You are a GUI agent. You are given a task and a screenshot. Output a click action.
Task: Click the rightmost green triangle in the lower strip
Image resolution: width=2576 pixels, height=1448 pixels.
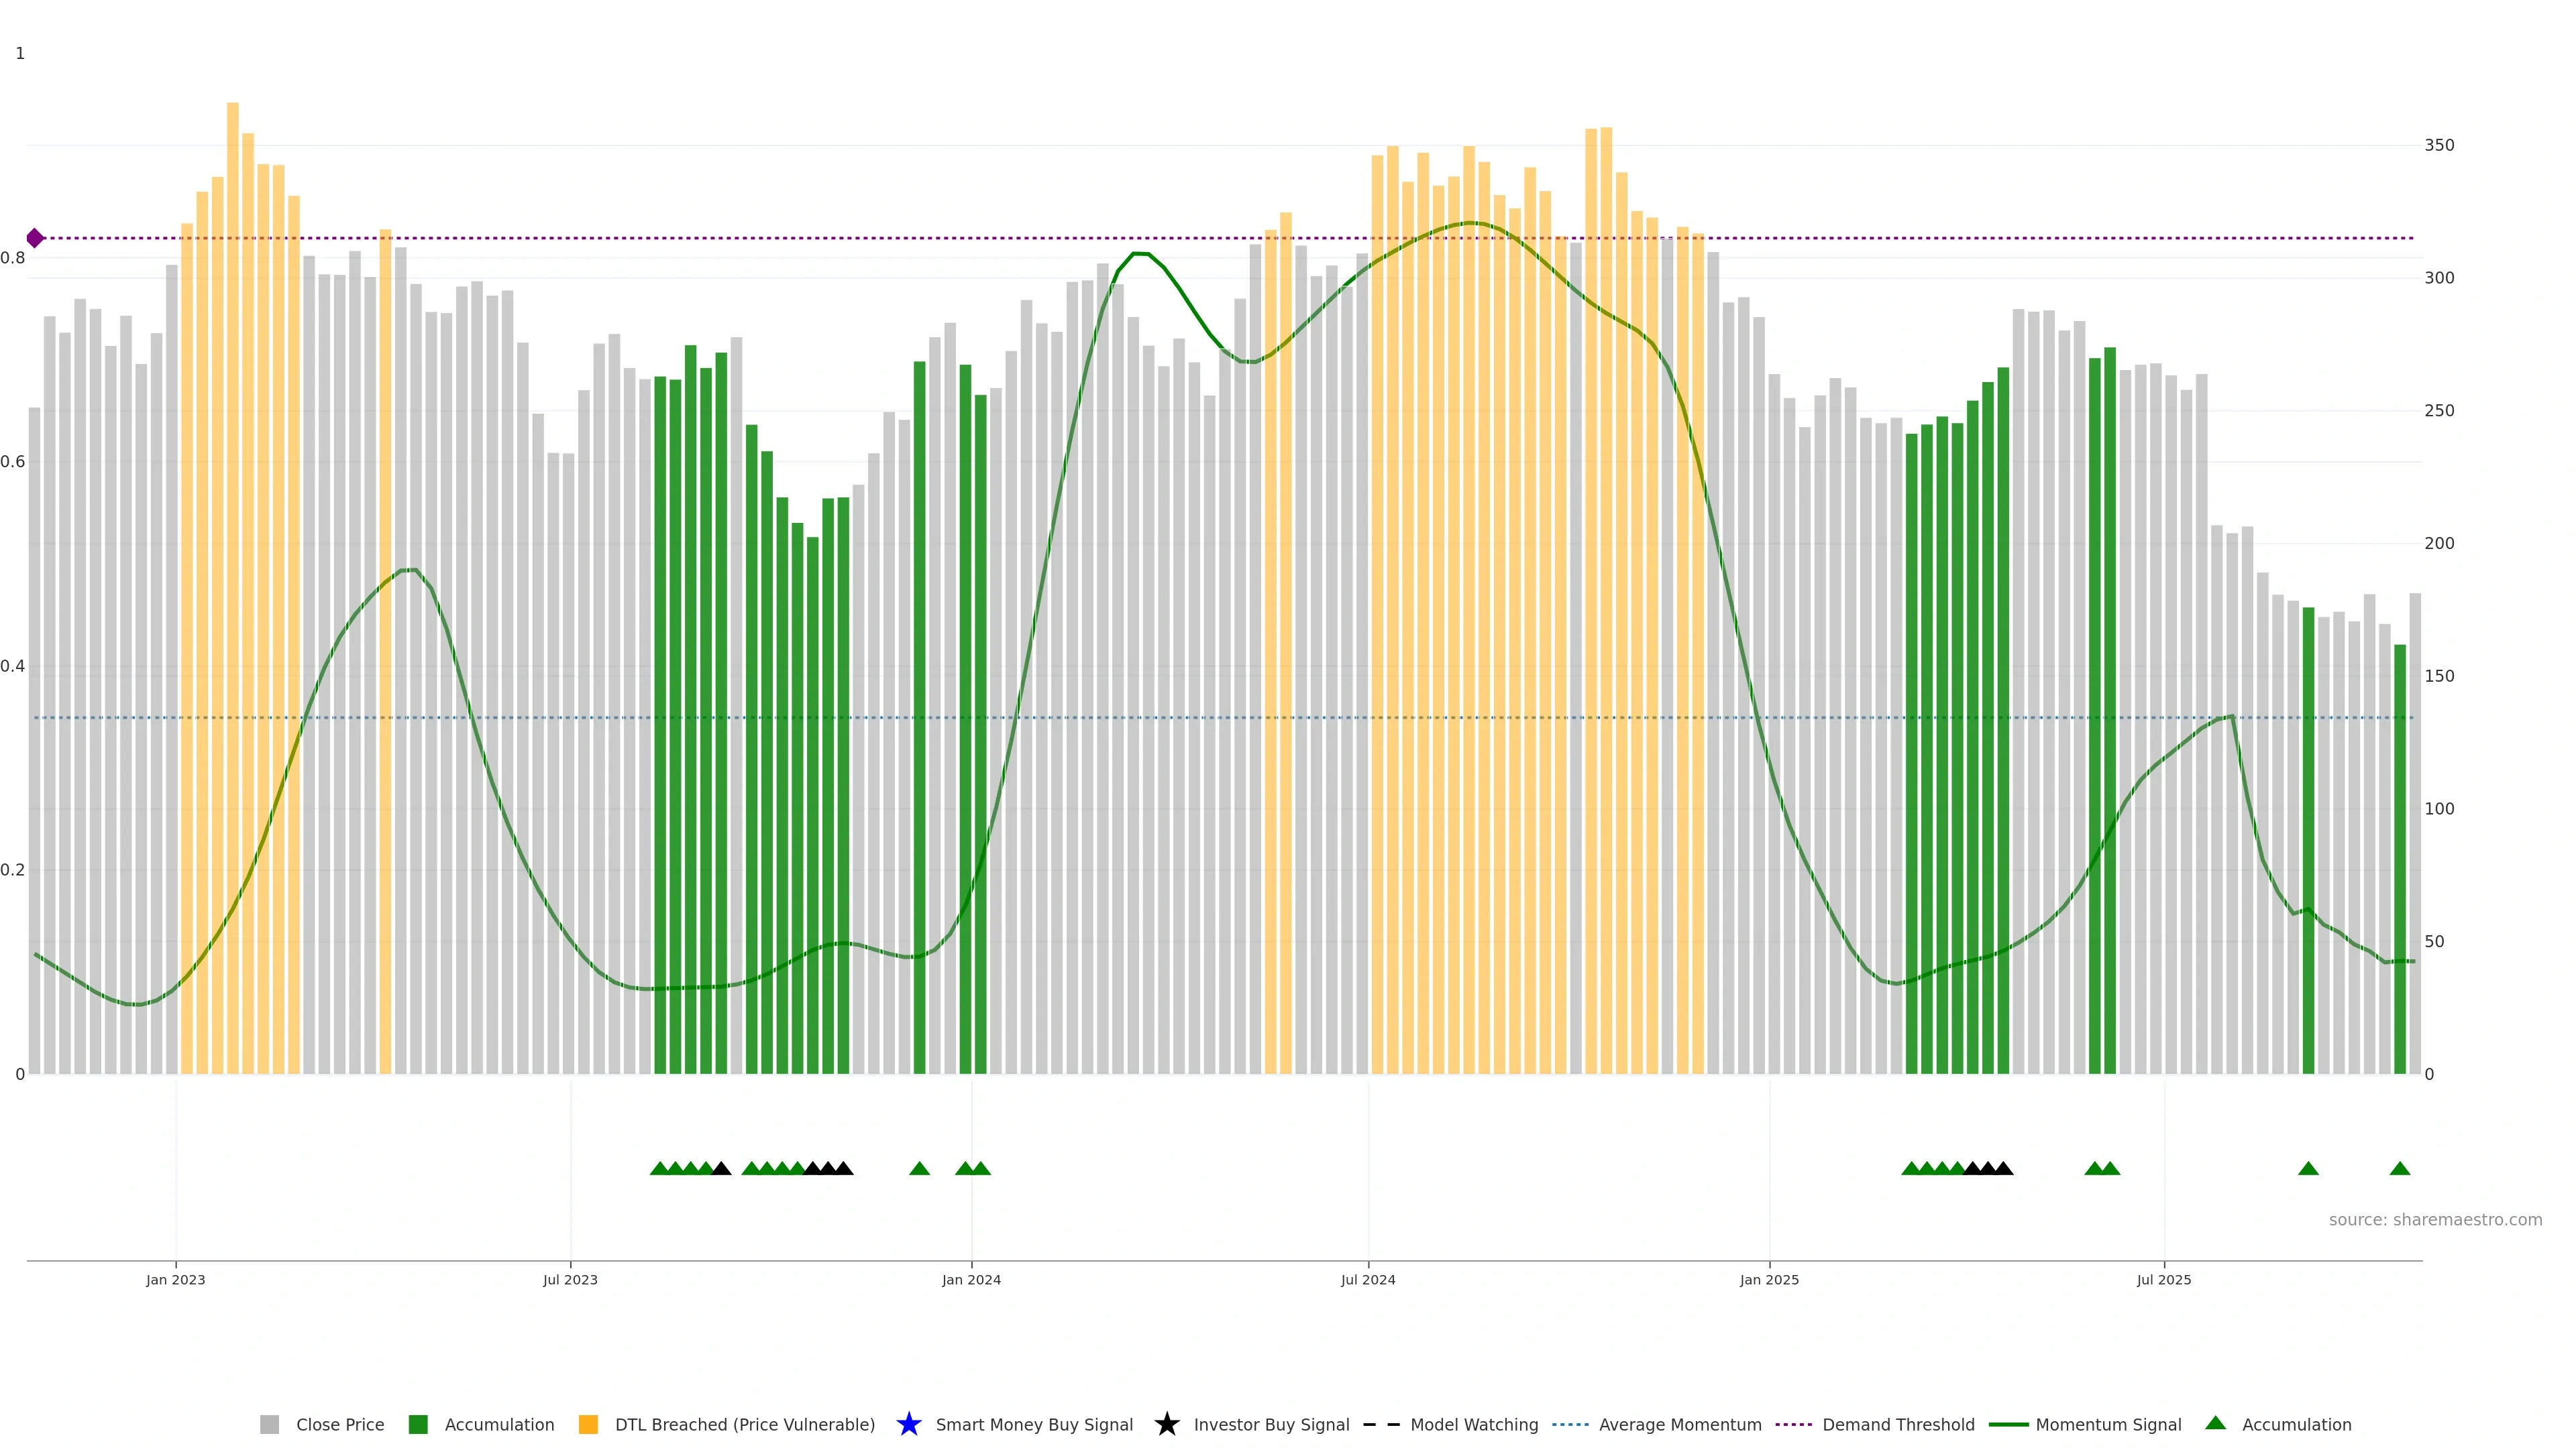coord(2399,1168)
